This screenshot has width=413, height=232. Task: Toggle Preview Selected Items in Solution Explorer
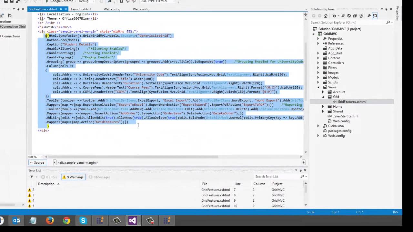point(375,16)
